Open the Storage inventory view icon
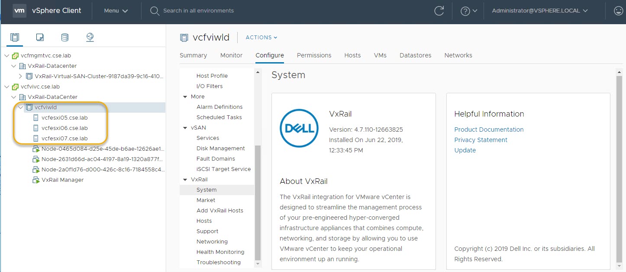Screen dimensions: 626x272 [x=65, y=38]
